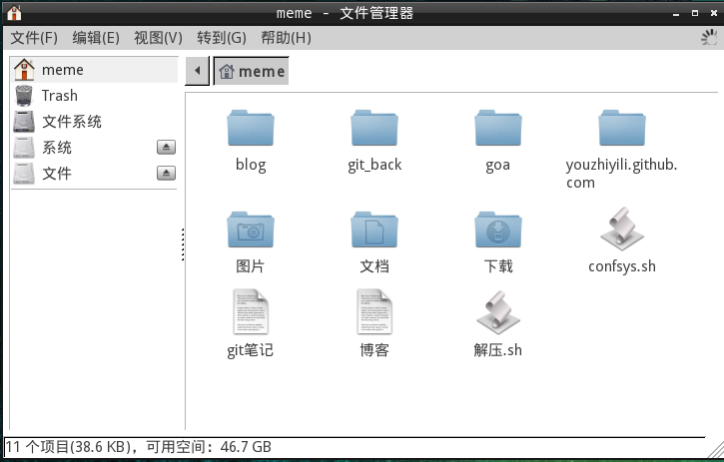Select the goa folder icon
The image size is (724, 462).
point(497,128)
